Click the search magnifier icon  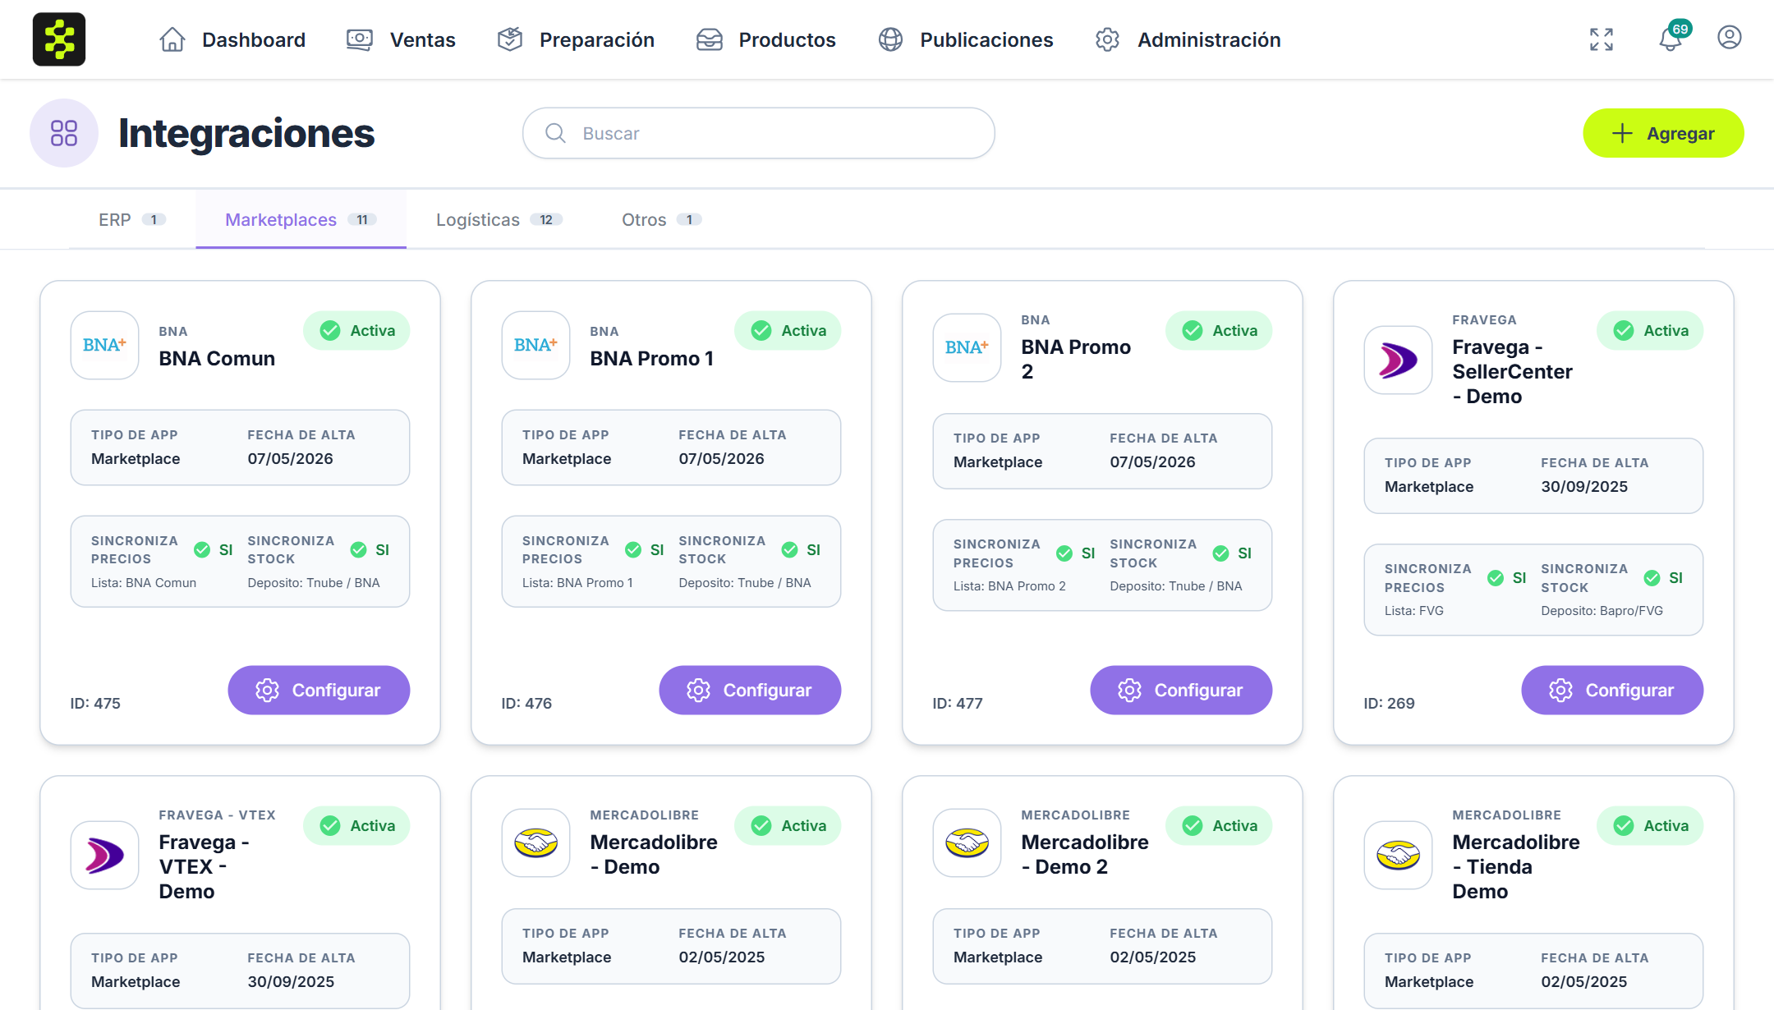[556, 133]
